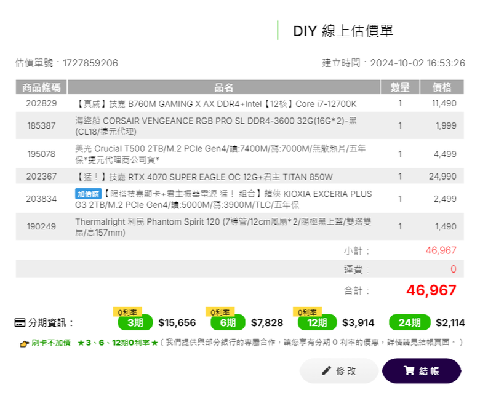Click the pointing hand icon beside 刷卡不加價
Screen dimensions: 480x398
tap(24, 343)
